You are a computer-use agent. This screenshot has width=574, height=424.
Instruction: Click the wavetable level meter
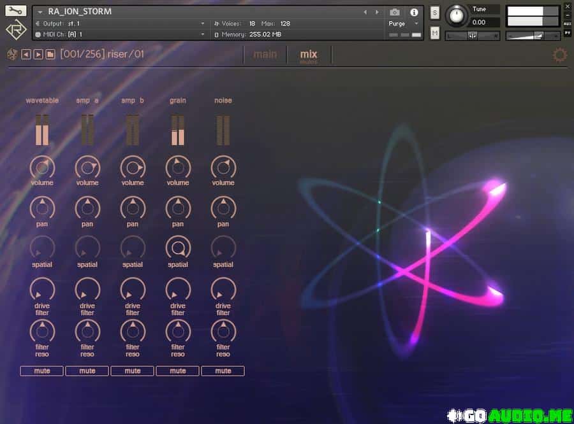[42, 130]
